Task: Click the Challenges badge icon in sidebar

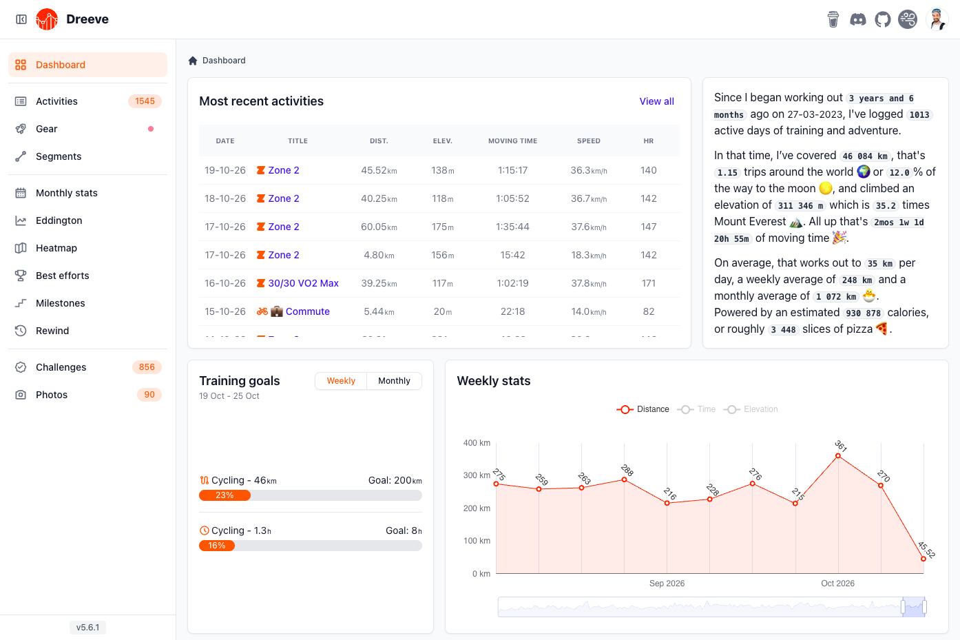Action: [x=21, y=367]
